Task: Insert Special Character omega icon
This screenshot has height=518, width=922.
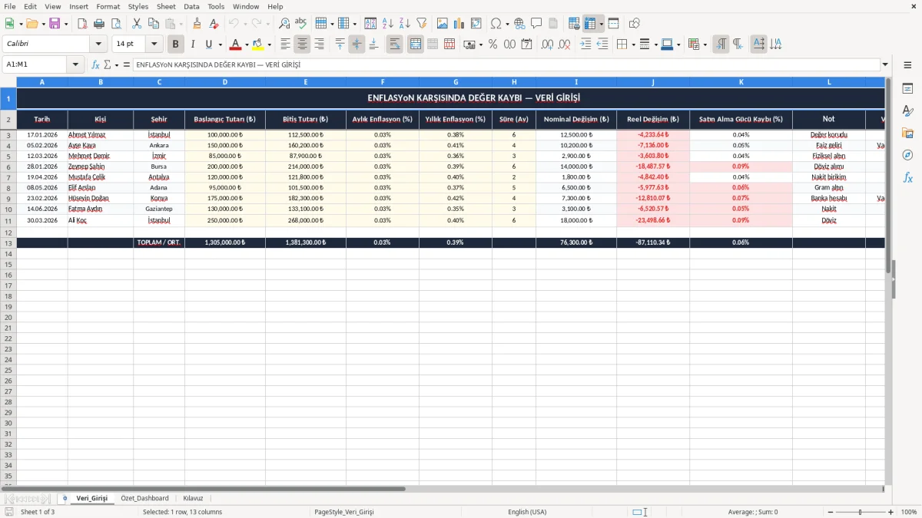Action: click(496, 24)
